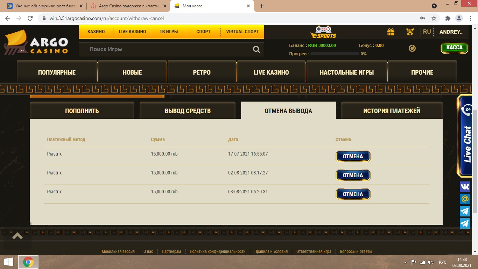Open the НОВЫЕ games category
The width and height of the screenshot is (478, 269).
point(132,73)
